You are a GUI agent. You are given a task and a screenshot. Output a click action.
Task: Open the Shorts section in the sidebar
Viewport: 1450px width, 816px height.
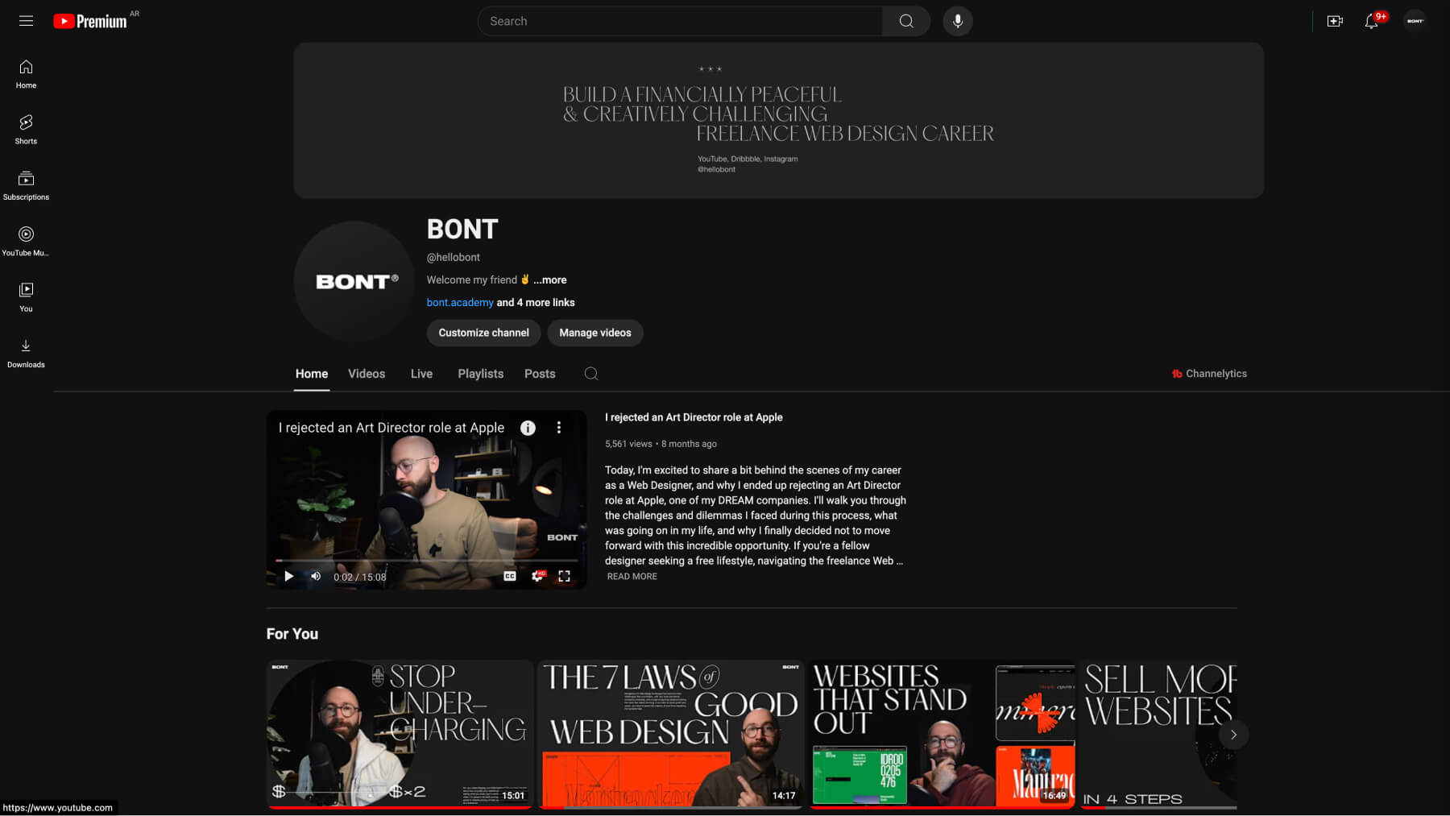[x=26, y=127]
